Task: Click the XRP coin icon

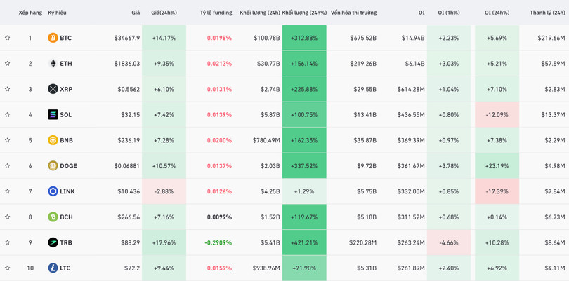Action: pyautogui.click(x=53, y=89)
